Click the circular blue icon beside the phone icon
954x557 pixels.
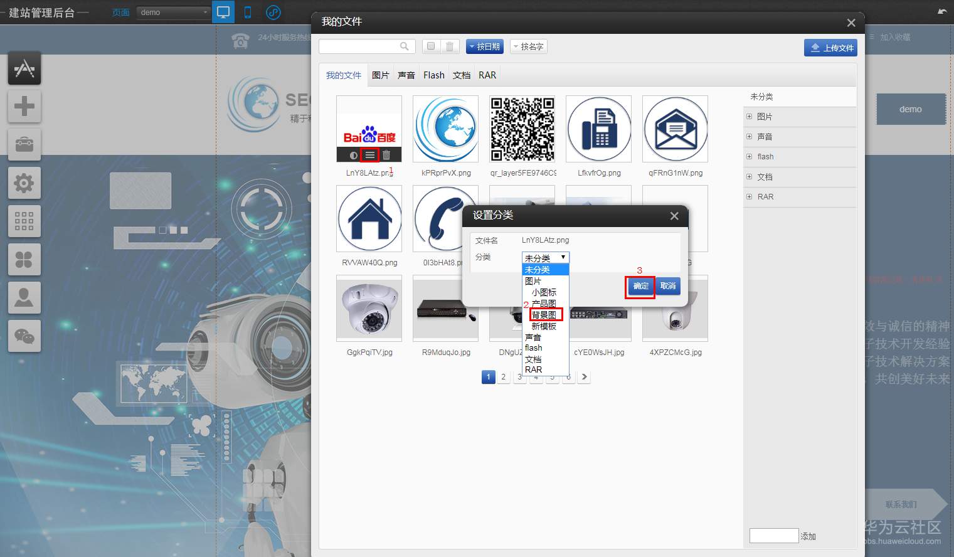pos(273,12)
